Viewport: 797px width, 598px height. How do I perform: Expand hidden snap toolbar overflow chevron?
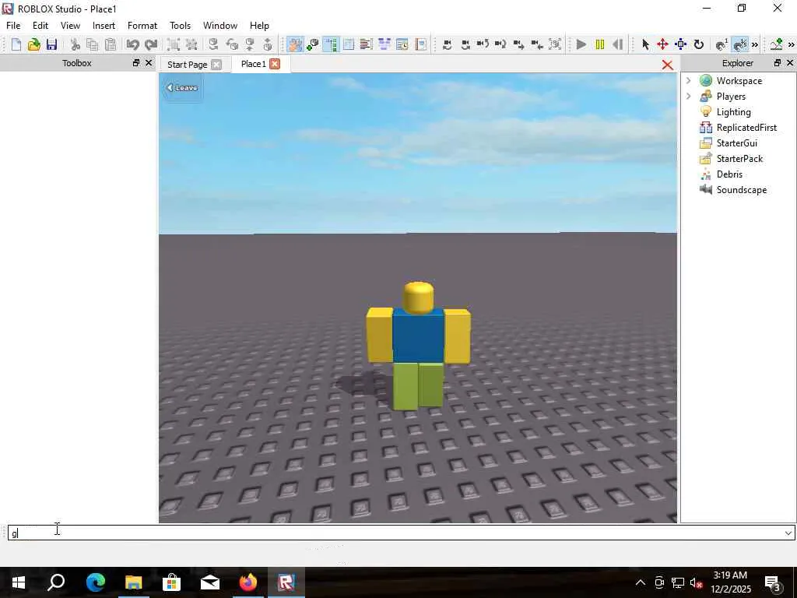(755, 44)
